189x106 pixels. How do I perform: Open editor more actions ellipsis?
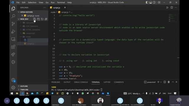[x=176, y=8]
